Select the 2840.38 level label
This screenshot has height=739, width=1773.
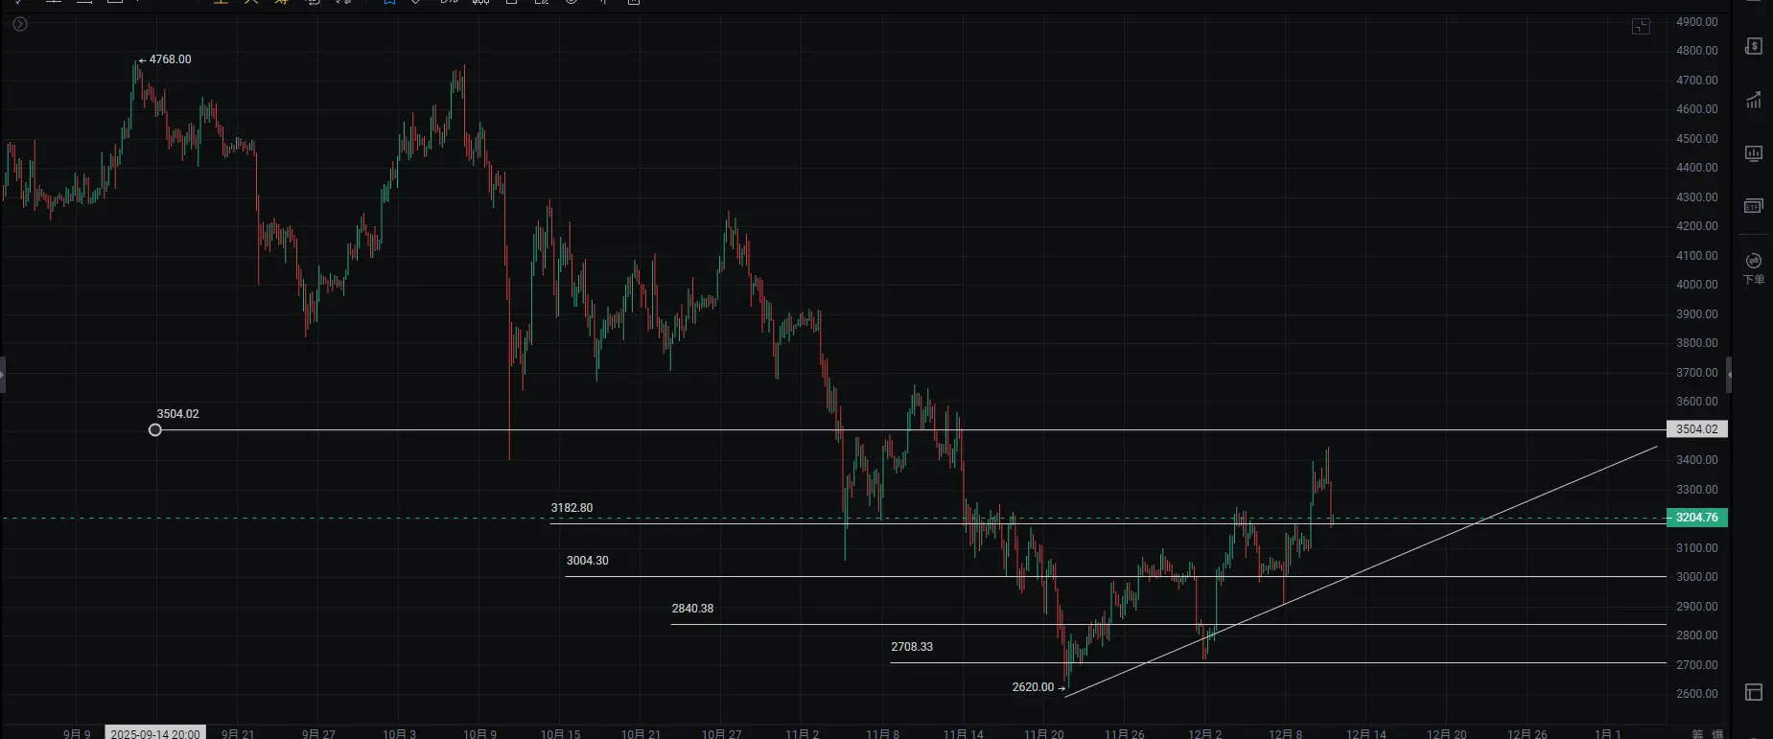coord(692,609)
